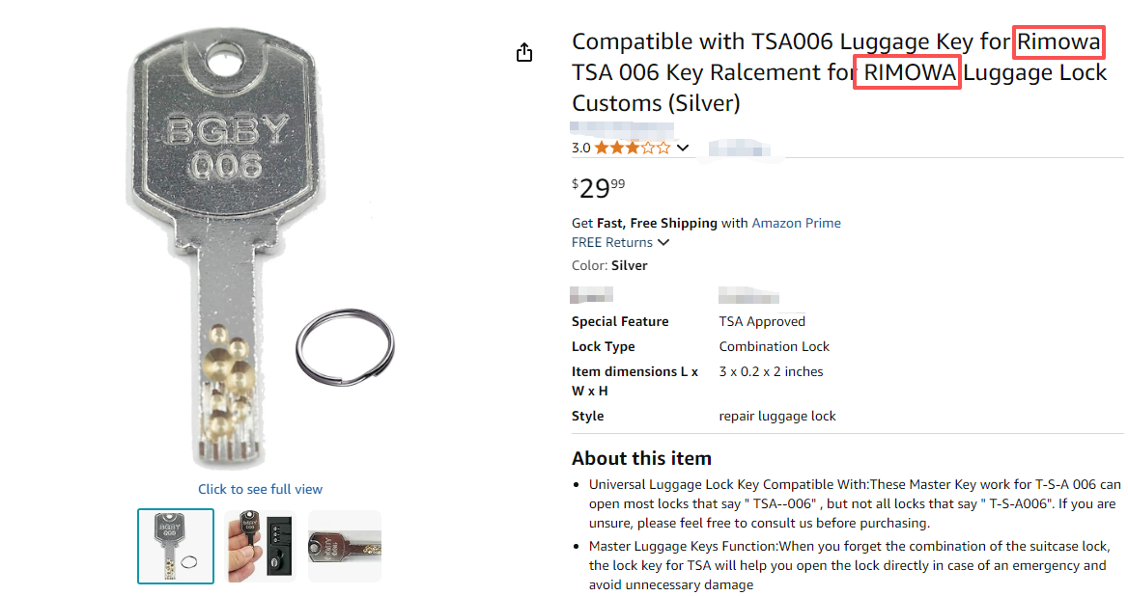Viewport: 1128px width, 596px height.
Task: Select the second blurred option under Color
Action: (748, 294)
